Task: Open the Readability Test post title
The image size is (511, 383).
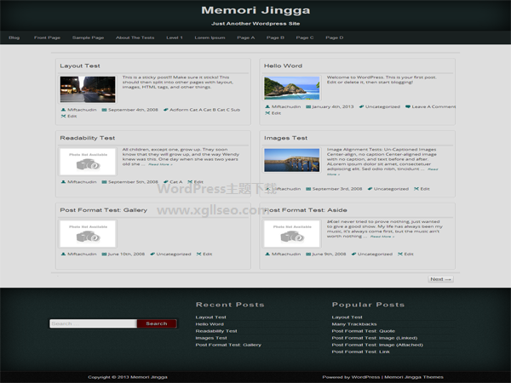Action: click(88, 138)
